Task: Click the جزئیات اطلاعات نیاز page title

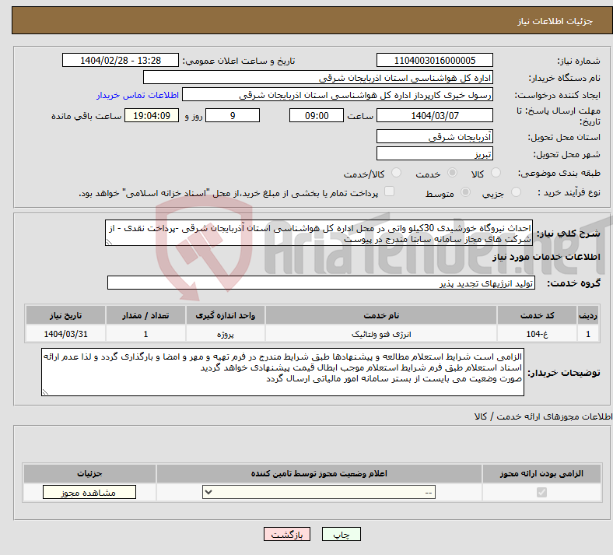Action: 555,21
